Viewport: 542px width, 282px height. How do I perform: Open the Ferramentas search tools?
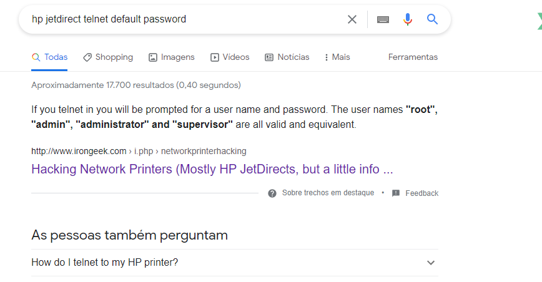[413, 57]
